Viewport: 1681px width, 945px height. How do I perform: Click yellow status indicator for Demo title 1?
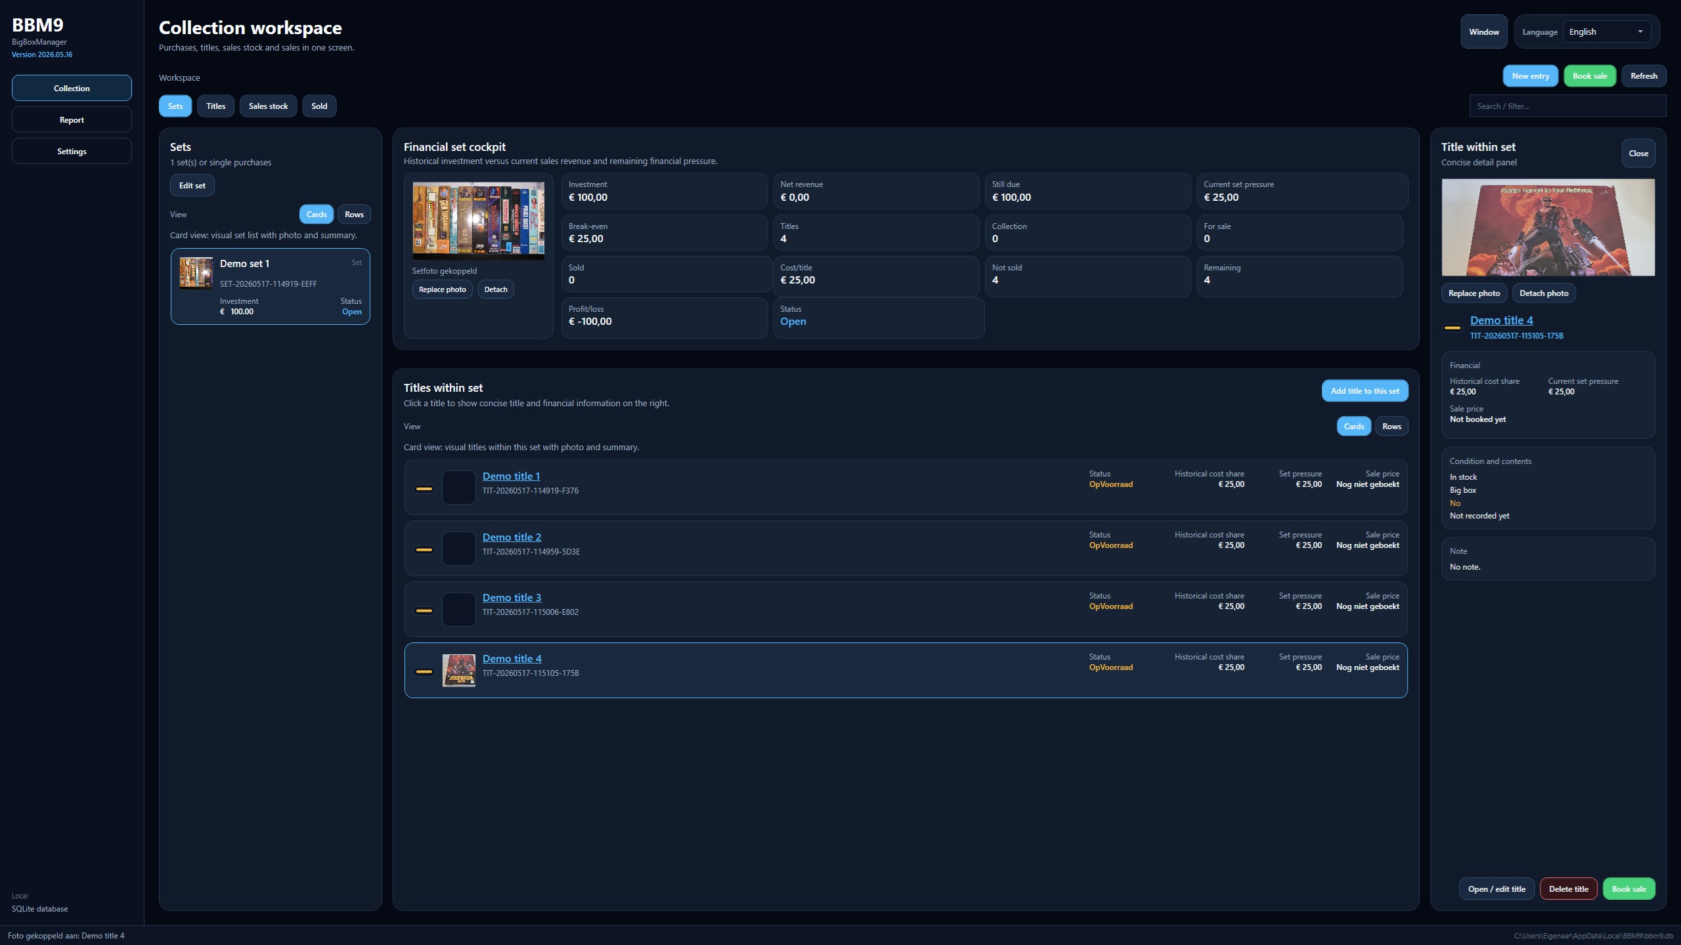(424, 489)
